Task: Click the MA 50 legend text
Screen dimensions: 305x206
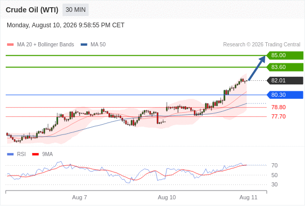Action: tap(98, 45)
